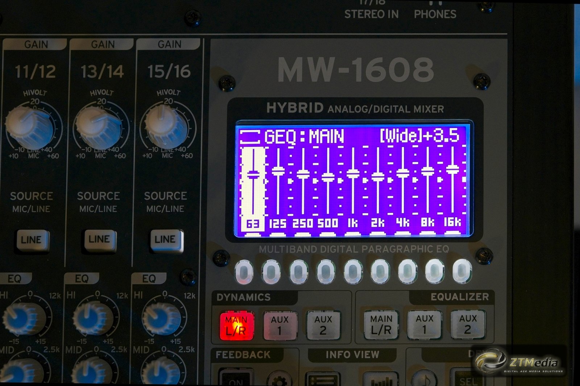Click the MULTIBAND DIGITAL PARAGRAPHIC EQ label
The width and height of the screenshot is (580, 386).
[x=354, y=249]
